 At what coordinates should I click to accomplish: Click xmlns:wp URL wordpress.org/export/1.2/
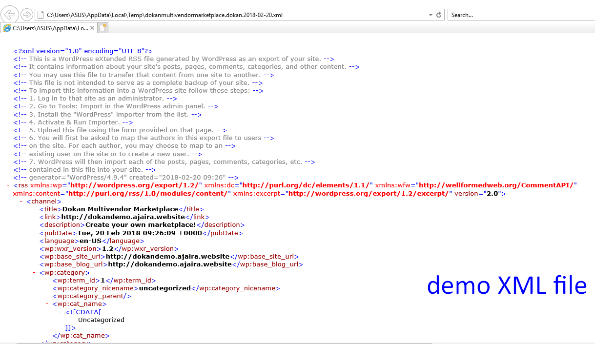click(x=135, y=185)
